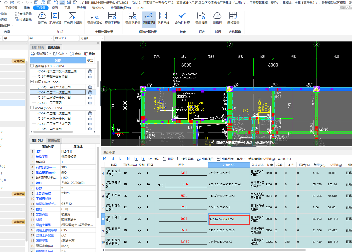This screenshot has width=352, height=252.
Task: Toggle lock for 一层平面图
Action: point(90,103)
